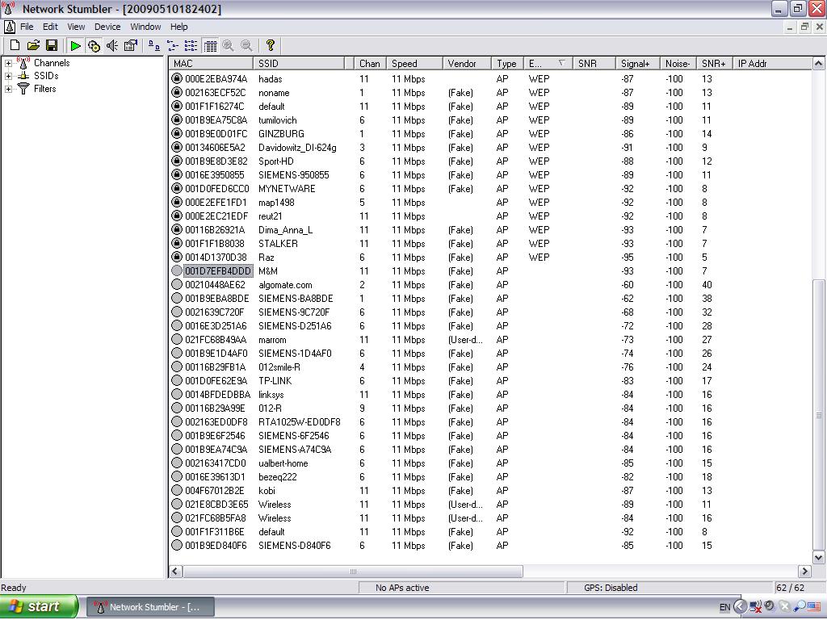Click the scroll up arrow of the list
Screen dimensions: 827x620
[819, 64]
